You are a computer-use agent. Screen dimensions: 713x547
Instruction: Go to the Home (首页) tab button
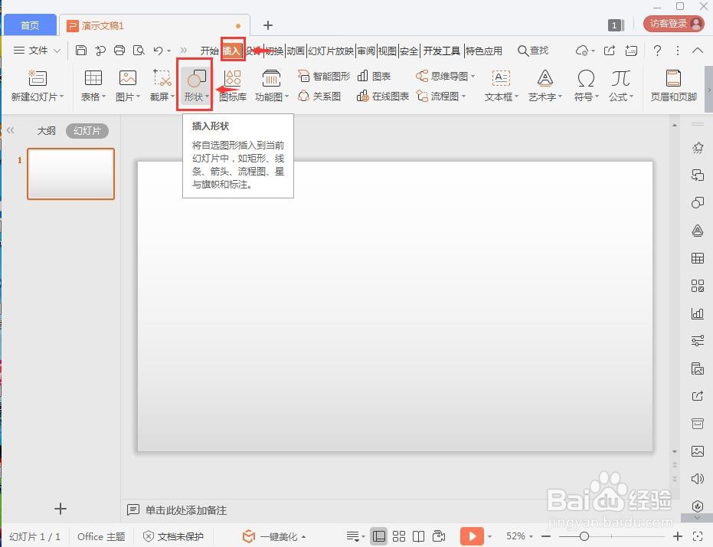pyautogui.click(x=30, y=25)
